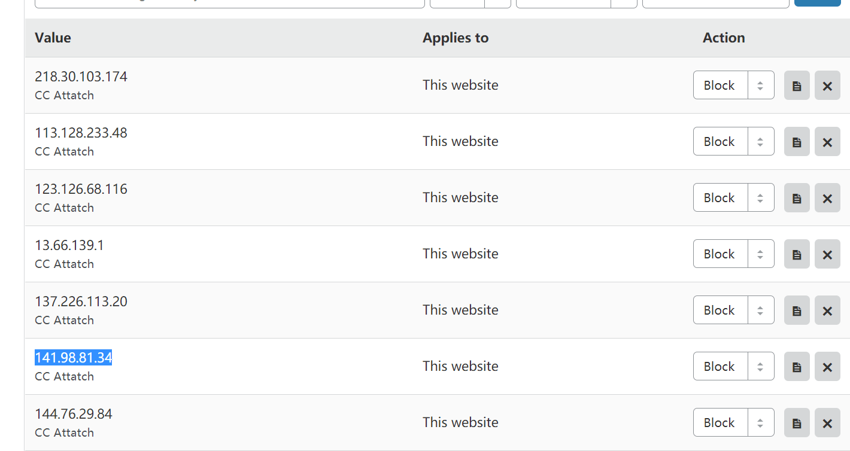Edit notes for 123.126.68.116 entry
The height and width of the screenshot is (451, 850).
pyautogui.click(x=797, y=197)
